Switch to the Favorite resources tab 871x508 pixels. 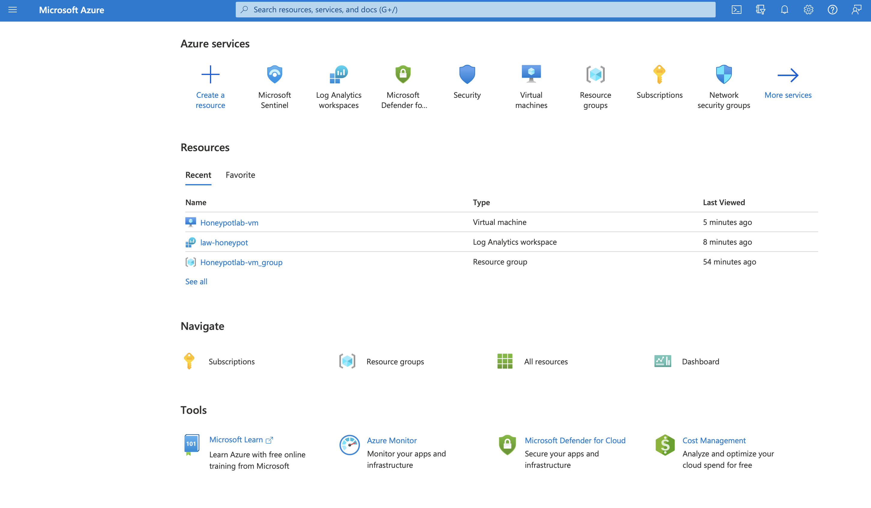[x=240, y=175]
